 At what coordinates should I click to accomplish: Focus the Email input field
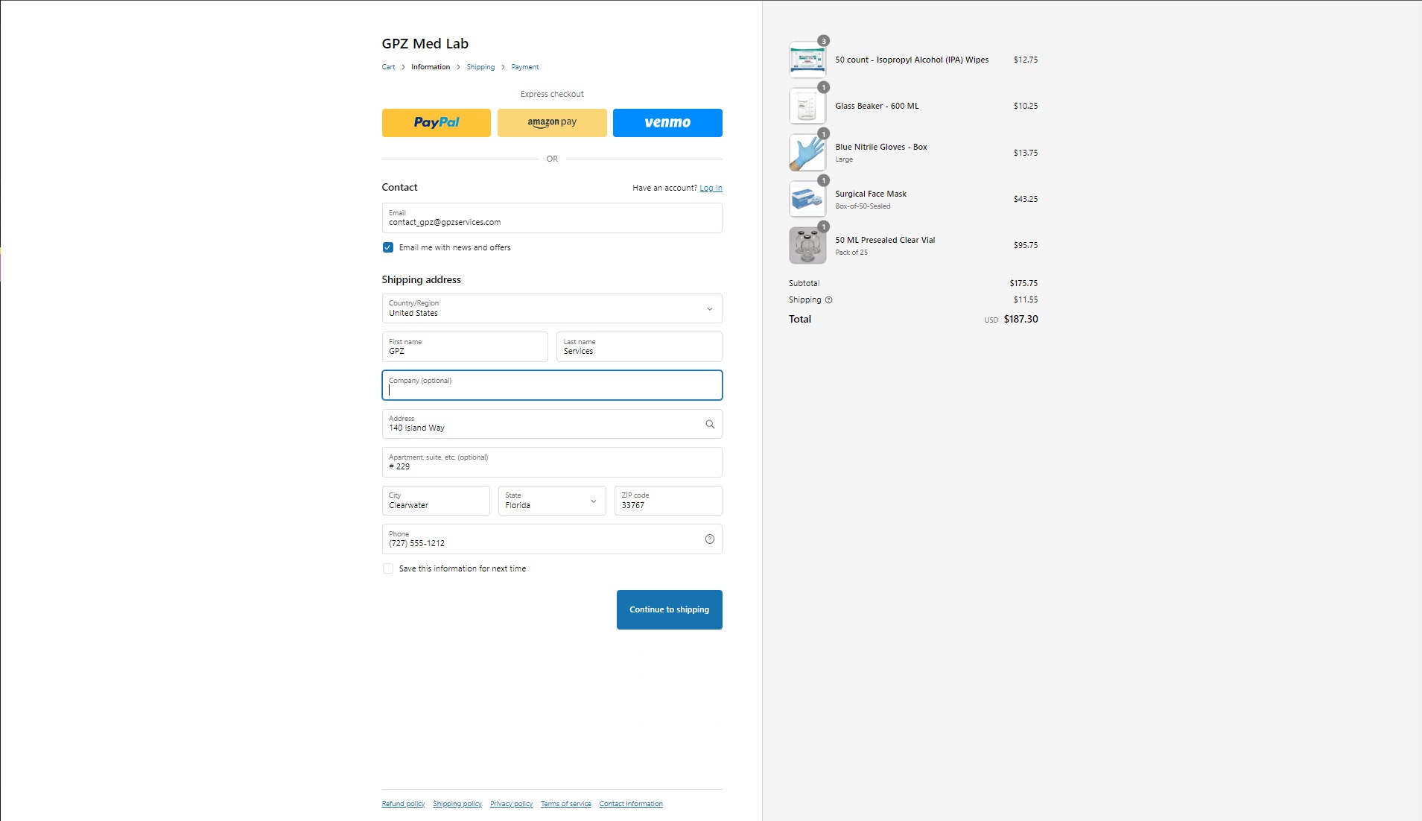pos(552,218)
